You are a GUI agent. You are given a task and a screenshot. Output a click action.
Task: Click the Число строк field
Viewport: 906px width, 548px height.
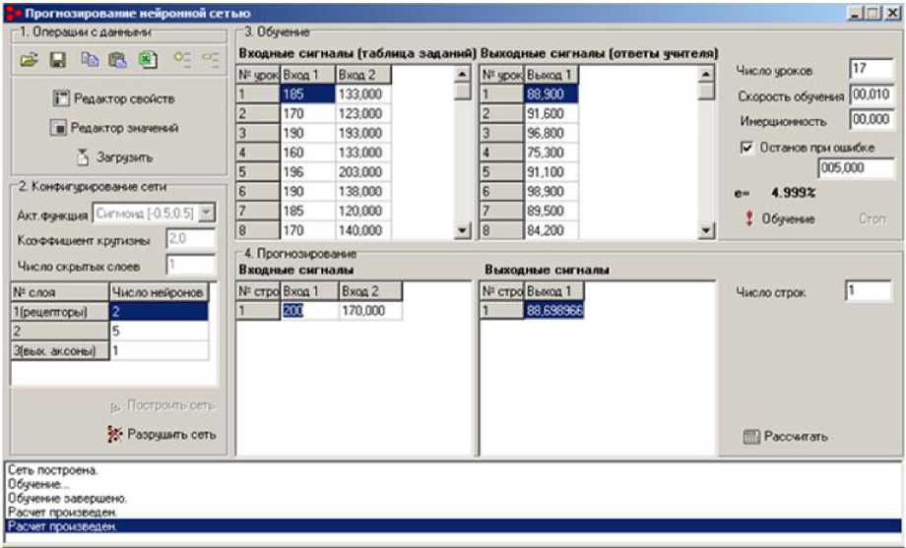(868, 291)
